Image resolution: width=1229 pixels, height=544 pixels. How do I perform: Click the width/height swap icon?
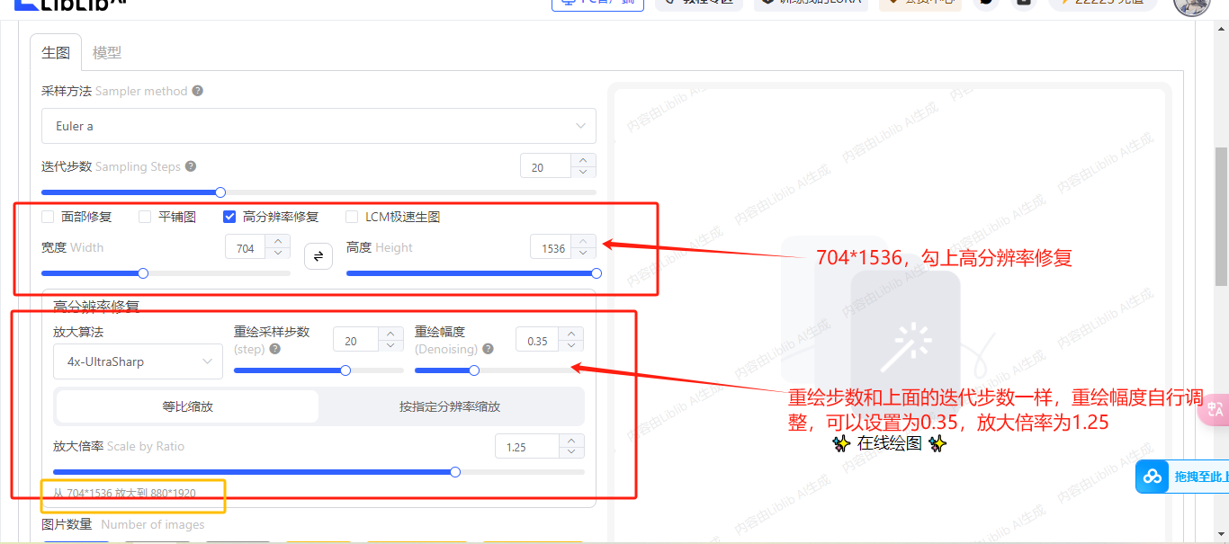tap(318, 257)
